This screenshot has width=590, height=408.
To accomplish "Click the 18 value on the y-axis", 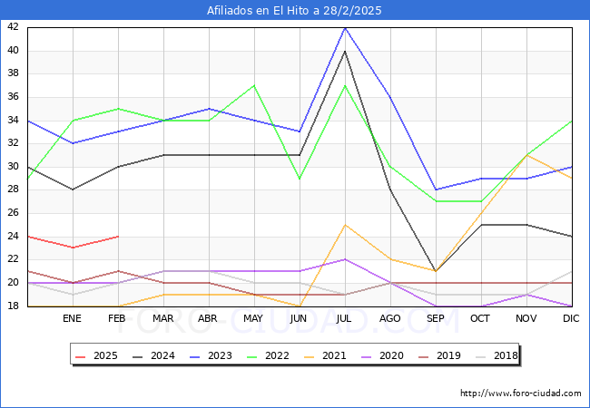I will tap(14, 306).
